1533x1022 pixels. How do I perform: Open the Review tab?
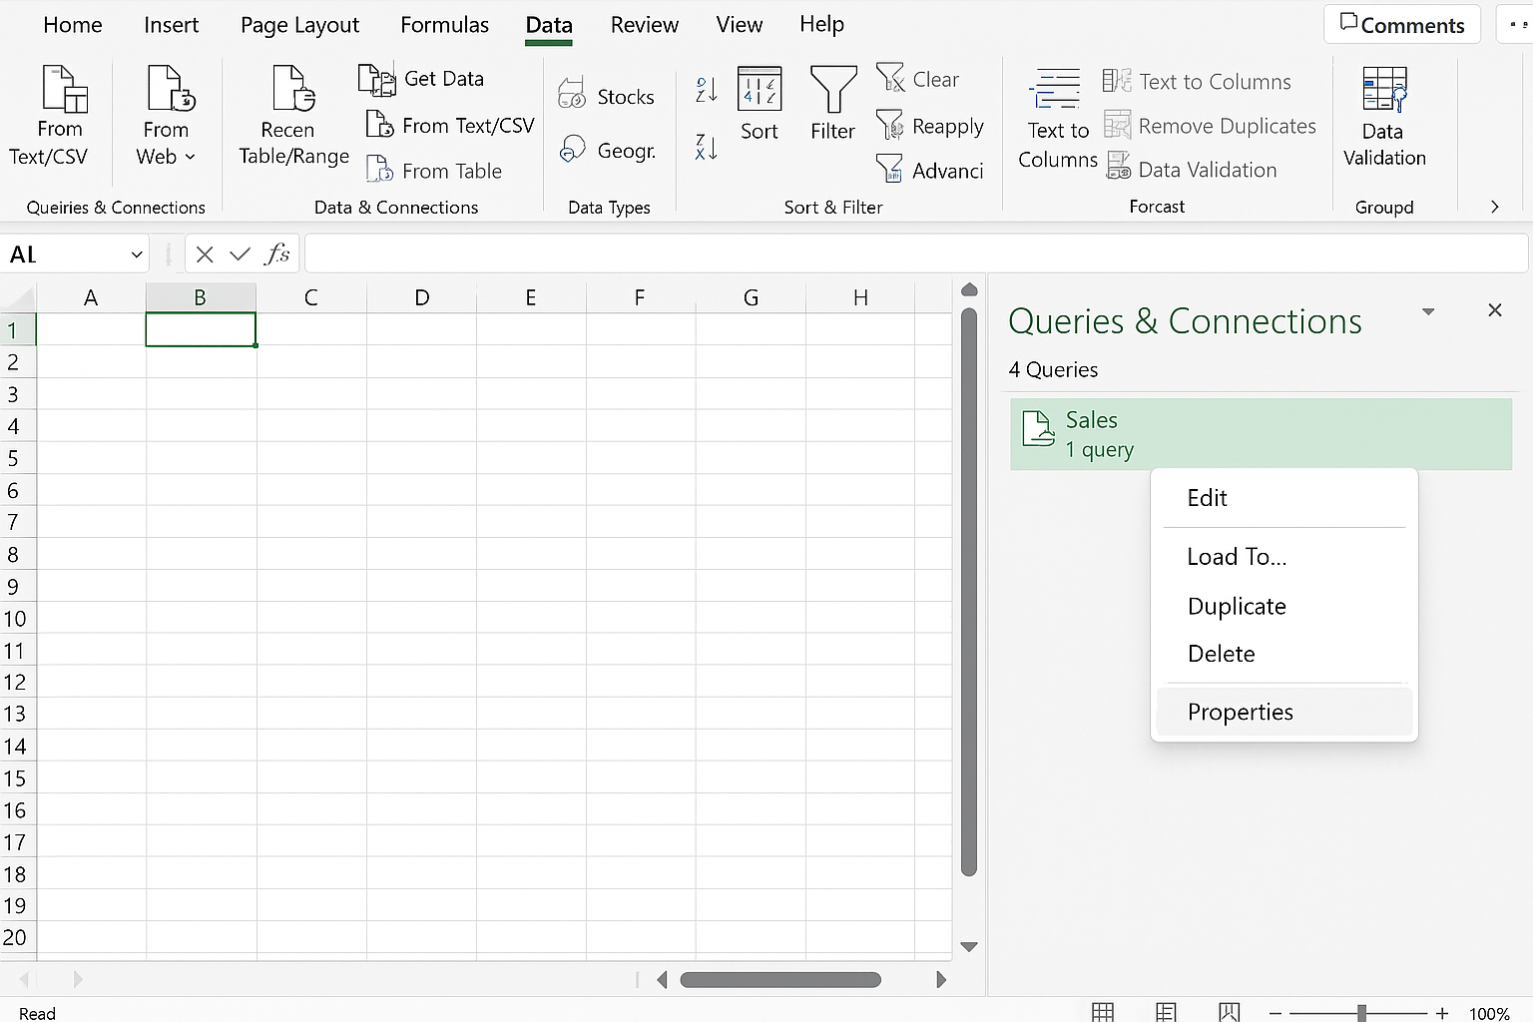[x=645, y=25]
